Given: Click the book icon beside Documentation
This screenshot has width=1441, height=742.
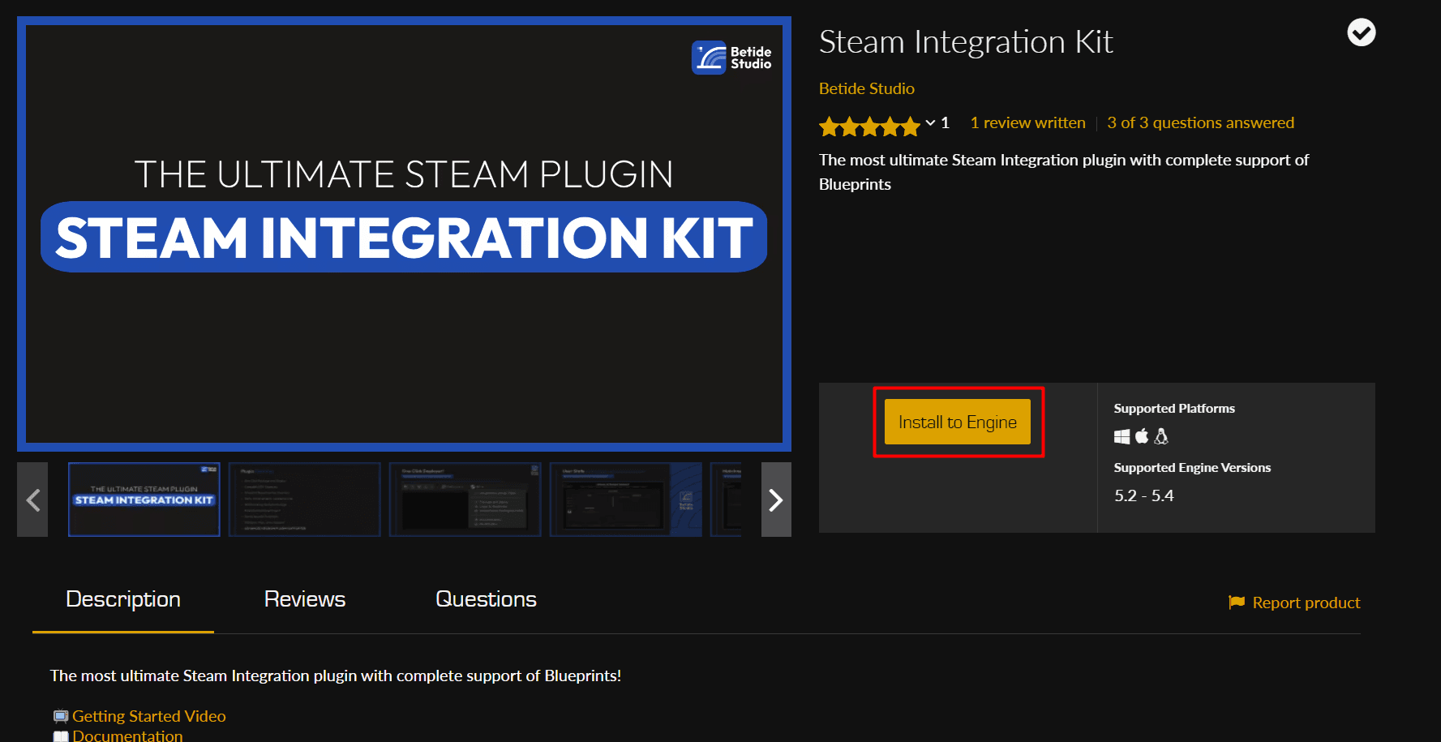Looking at the screenshot, I should tap(61, 736).
